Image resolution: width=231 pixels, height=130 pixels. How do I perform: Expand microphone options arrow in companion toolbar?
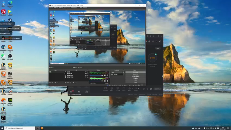(x=132, y=89)
